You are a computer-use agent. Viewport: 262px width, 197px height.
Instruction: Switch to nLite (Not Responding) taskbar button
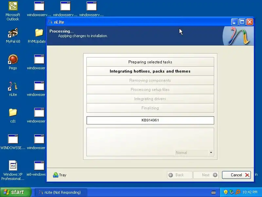click(x=61, y=192)
